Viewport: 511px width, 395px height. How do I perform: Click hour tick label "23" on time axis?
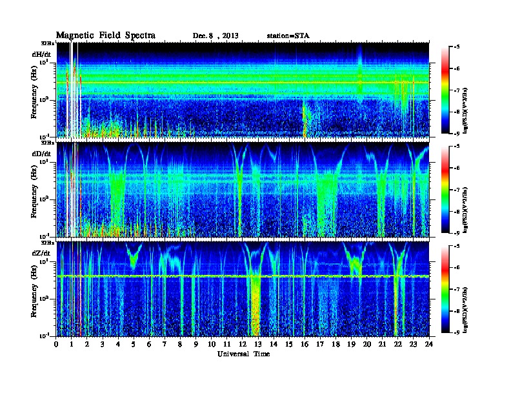414,344
